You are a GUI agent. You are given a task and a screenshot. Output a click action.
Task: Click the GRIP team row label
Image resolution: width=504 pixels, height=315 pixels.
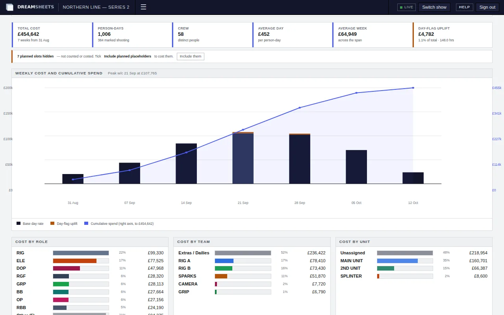[x=183, y=292]
